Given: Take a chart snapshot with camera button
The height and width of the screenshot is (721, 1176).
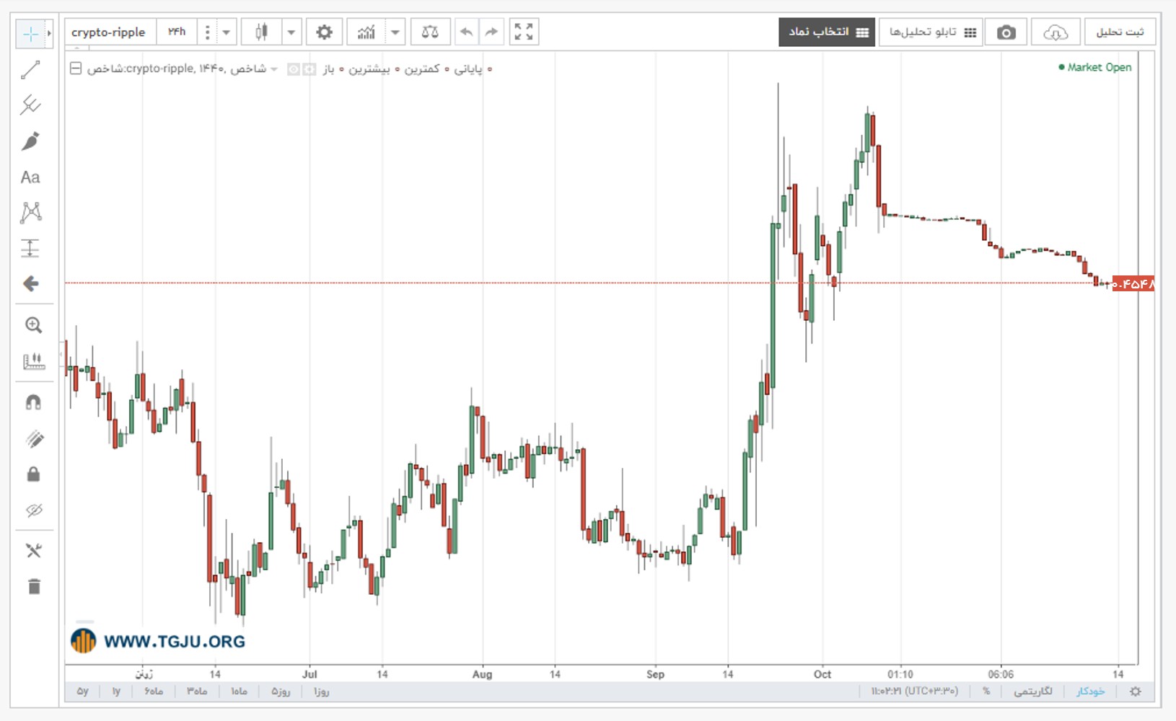Looking at the screenshot, I should 1006,32.
